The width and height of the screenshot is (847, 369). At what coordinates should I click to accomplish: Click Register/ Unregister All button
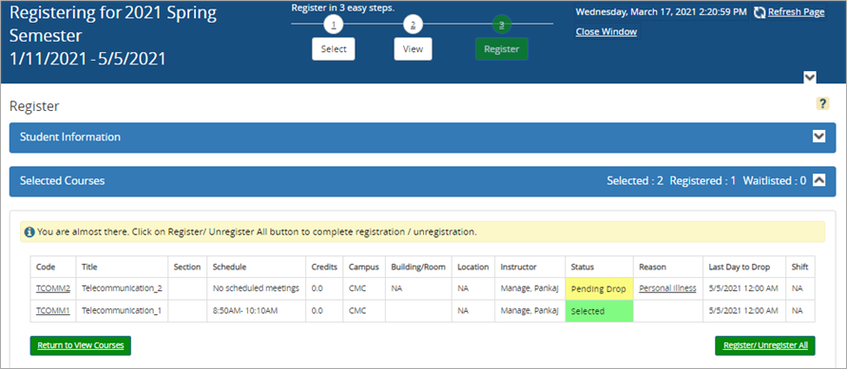[765, 346]
